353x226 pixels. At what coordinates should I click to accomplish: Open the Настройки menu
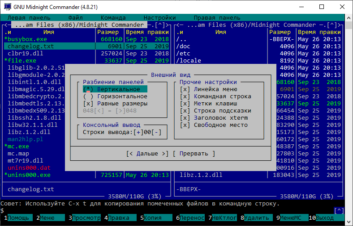159,17
